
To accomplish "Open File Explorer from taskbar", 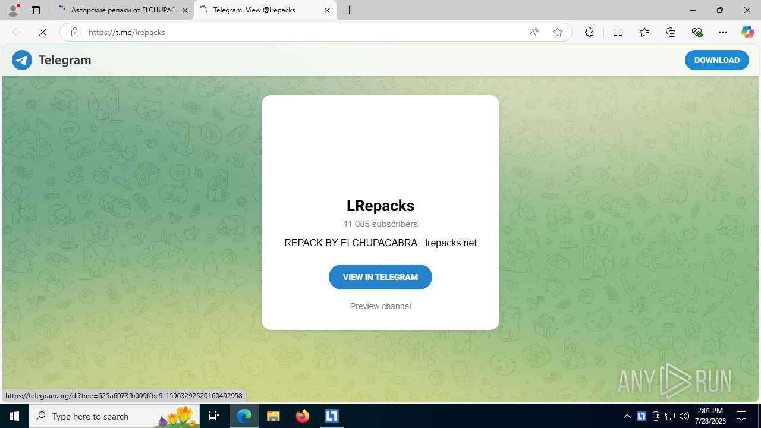I will click(x=273, y=416).
